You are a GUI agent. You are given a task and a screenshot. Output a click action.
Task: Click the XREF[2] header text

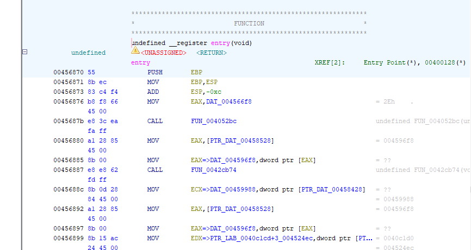tap(330, 63)
